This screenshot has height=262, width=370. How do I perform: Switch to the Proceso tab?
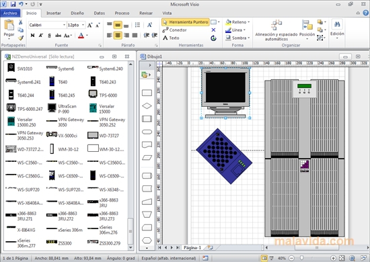(122, 13)
